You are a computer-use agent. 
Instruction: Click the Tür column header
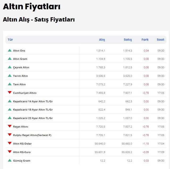10,40
